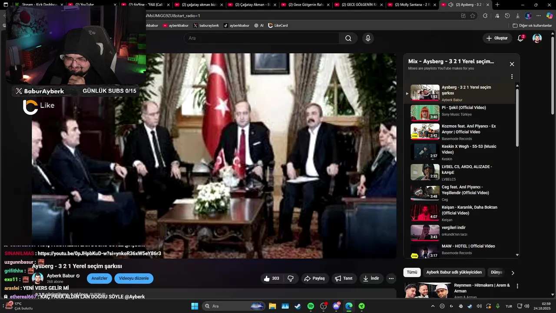Click the Paylaş share button

click(314, 278)
